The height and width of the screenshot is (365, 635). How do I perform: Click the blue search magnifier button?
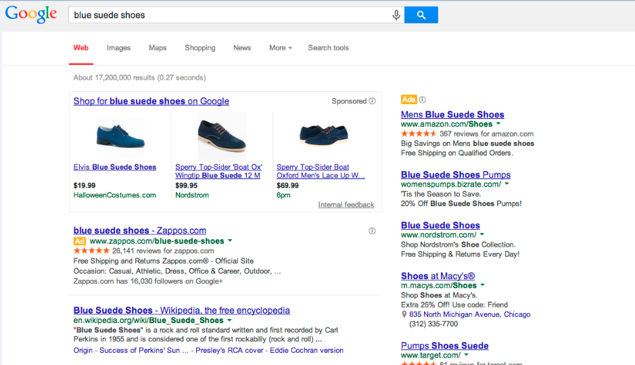tap(421, 15)
